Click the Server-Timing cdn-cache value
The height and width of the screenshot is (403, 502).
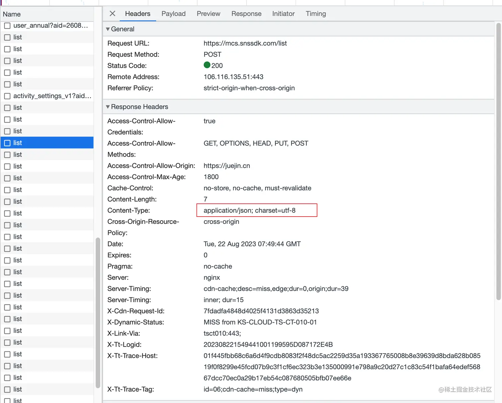click(x=276, y=289)
